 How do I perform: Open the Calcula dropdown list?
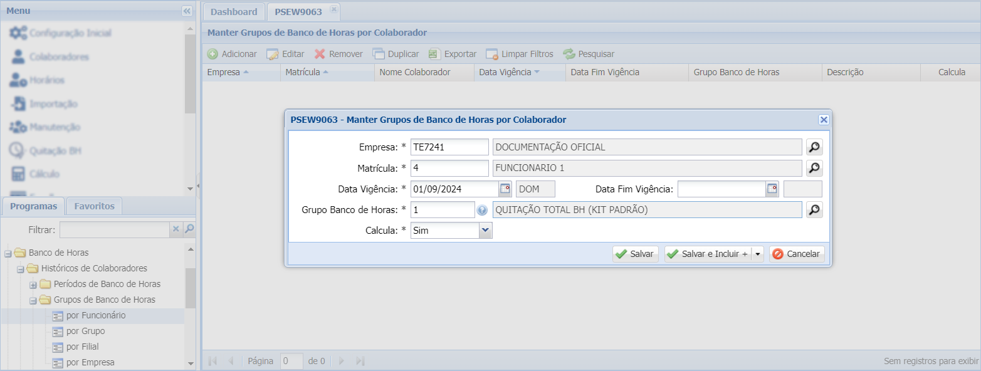485,231
